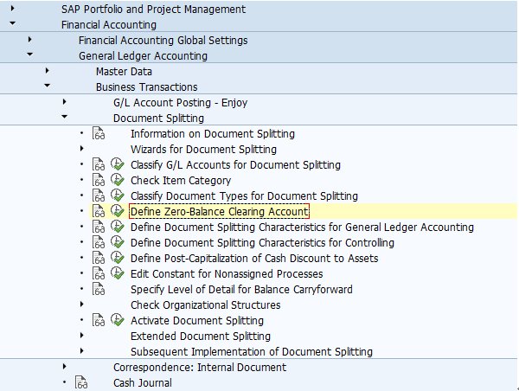The image size is (519, 391).
Task: Click Financial Accounting Global Settings text
Action: (163, 41)
